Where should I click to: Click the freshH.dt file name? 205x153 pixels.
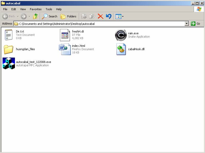coord(78,31)
